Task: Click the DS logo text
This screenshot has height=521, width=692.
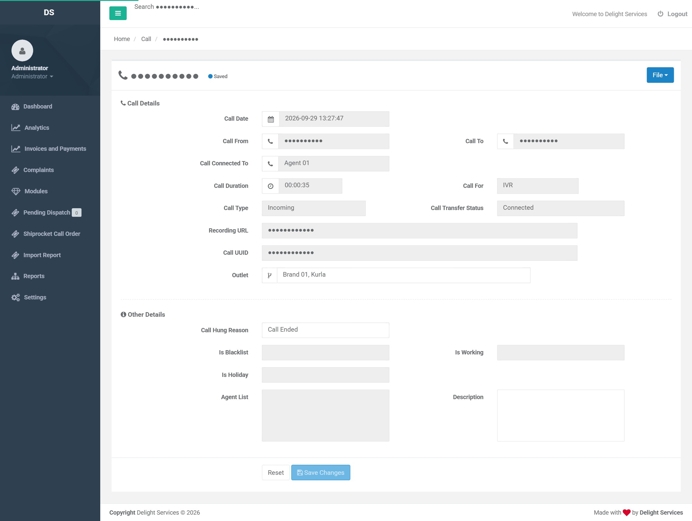Action: pos(49,12)
